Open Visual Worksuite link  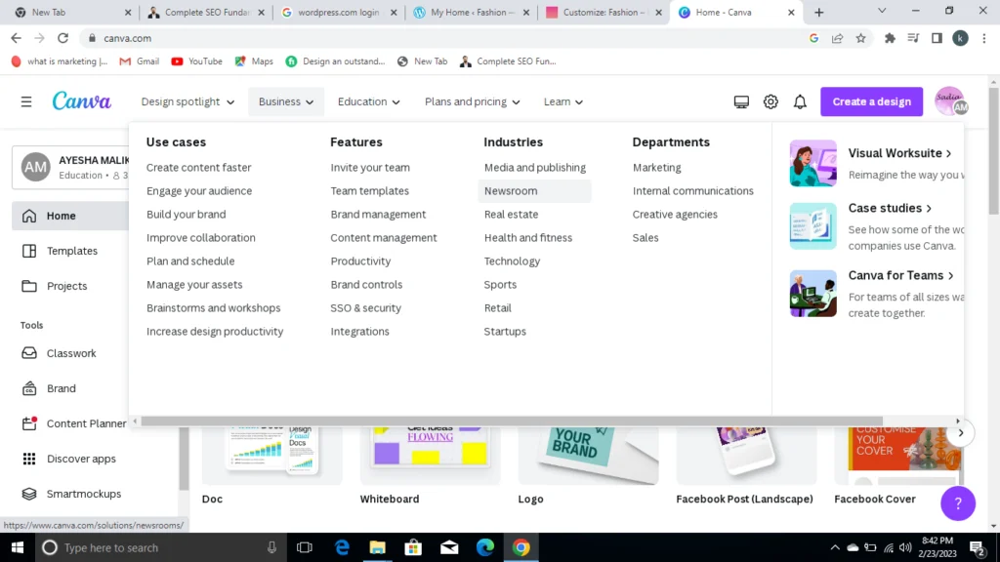(x=899, y=153)
